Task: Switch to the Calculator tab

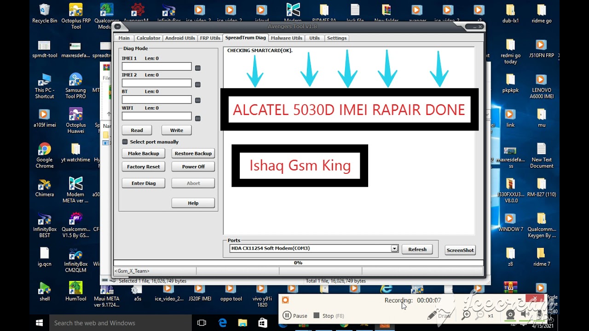Action: 149,38
